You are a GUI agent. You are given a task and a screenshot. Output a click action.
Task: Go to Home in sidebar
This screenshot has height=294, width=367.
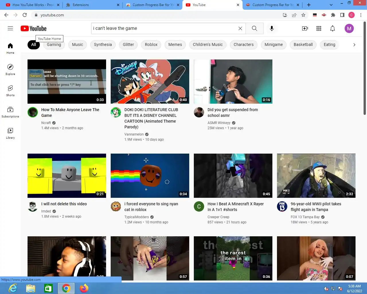[x=10, y=48]
